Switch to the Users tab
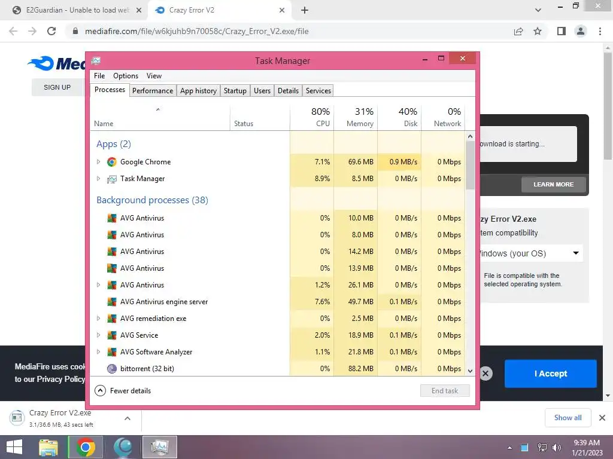This screenshot has height=459, width=613. point(262,91)
